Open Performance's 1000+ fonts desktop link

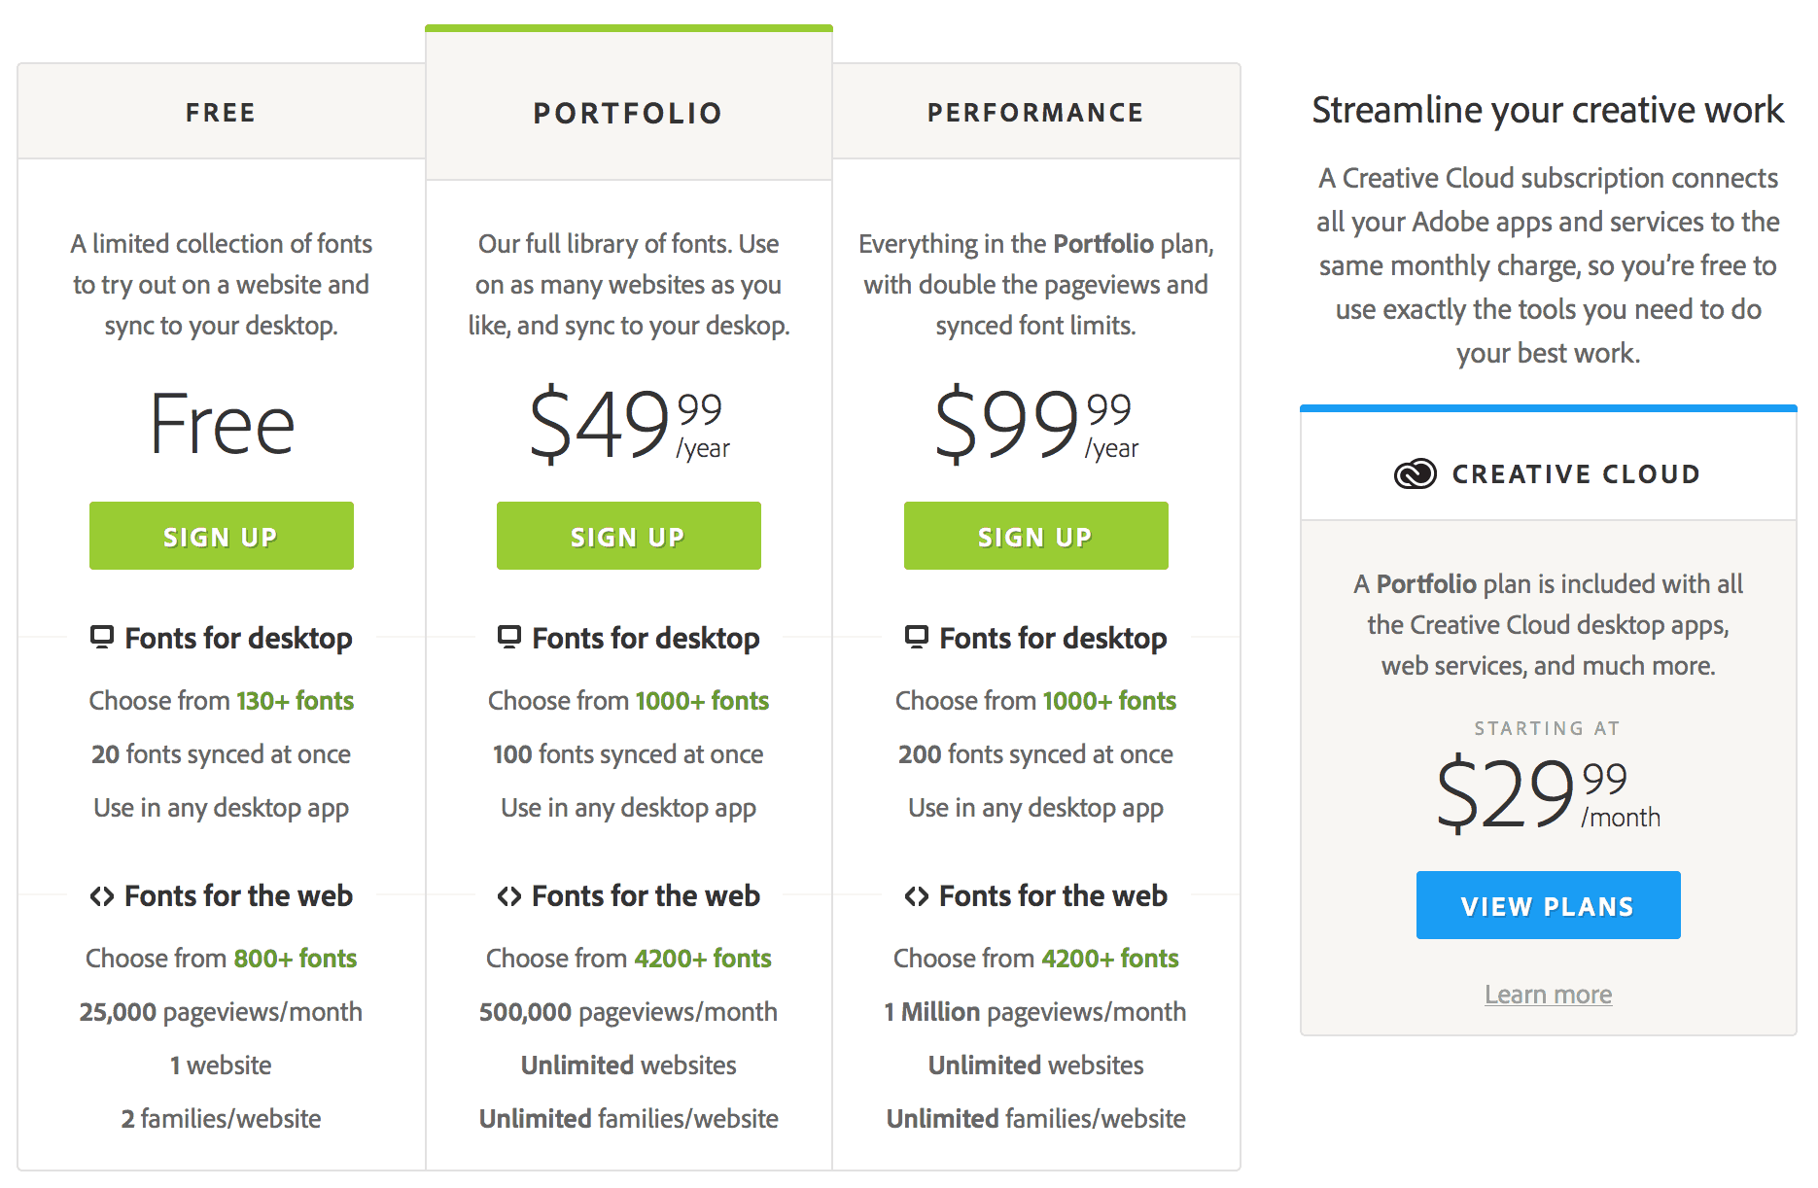[1109, 701]
